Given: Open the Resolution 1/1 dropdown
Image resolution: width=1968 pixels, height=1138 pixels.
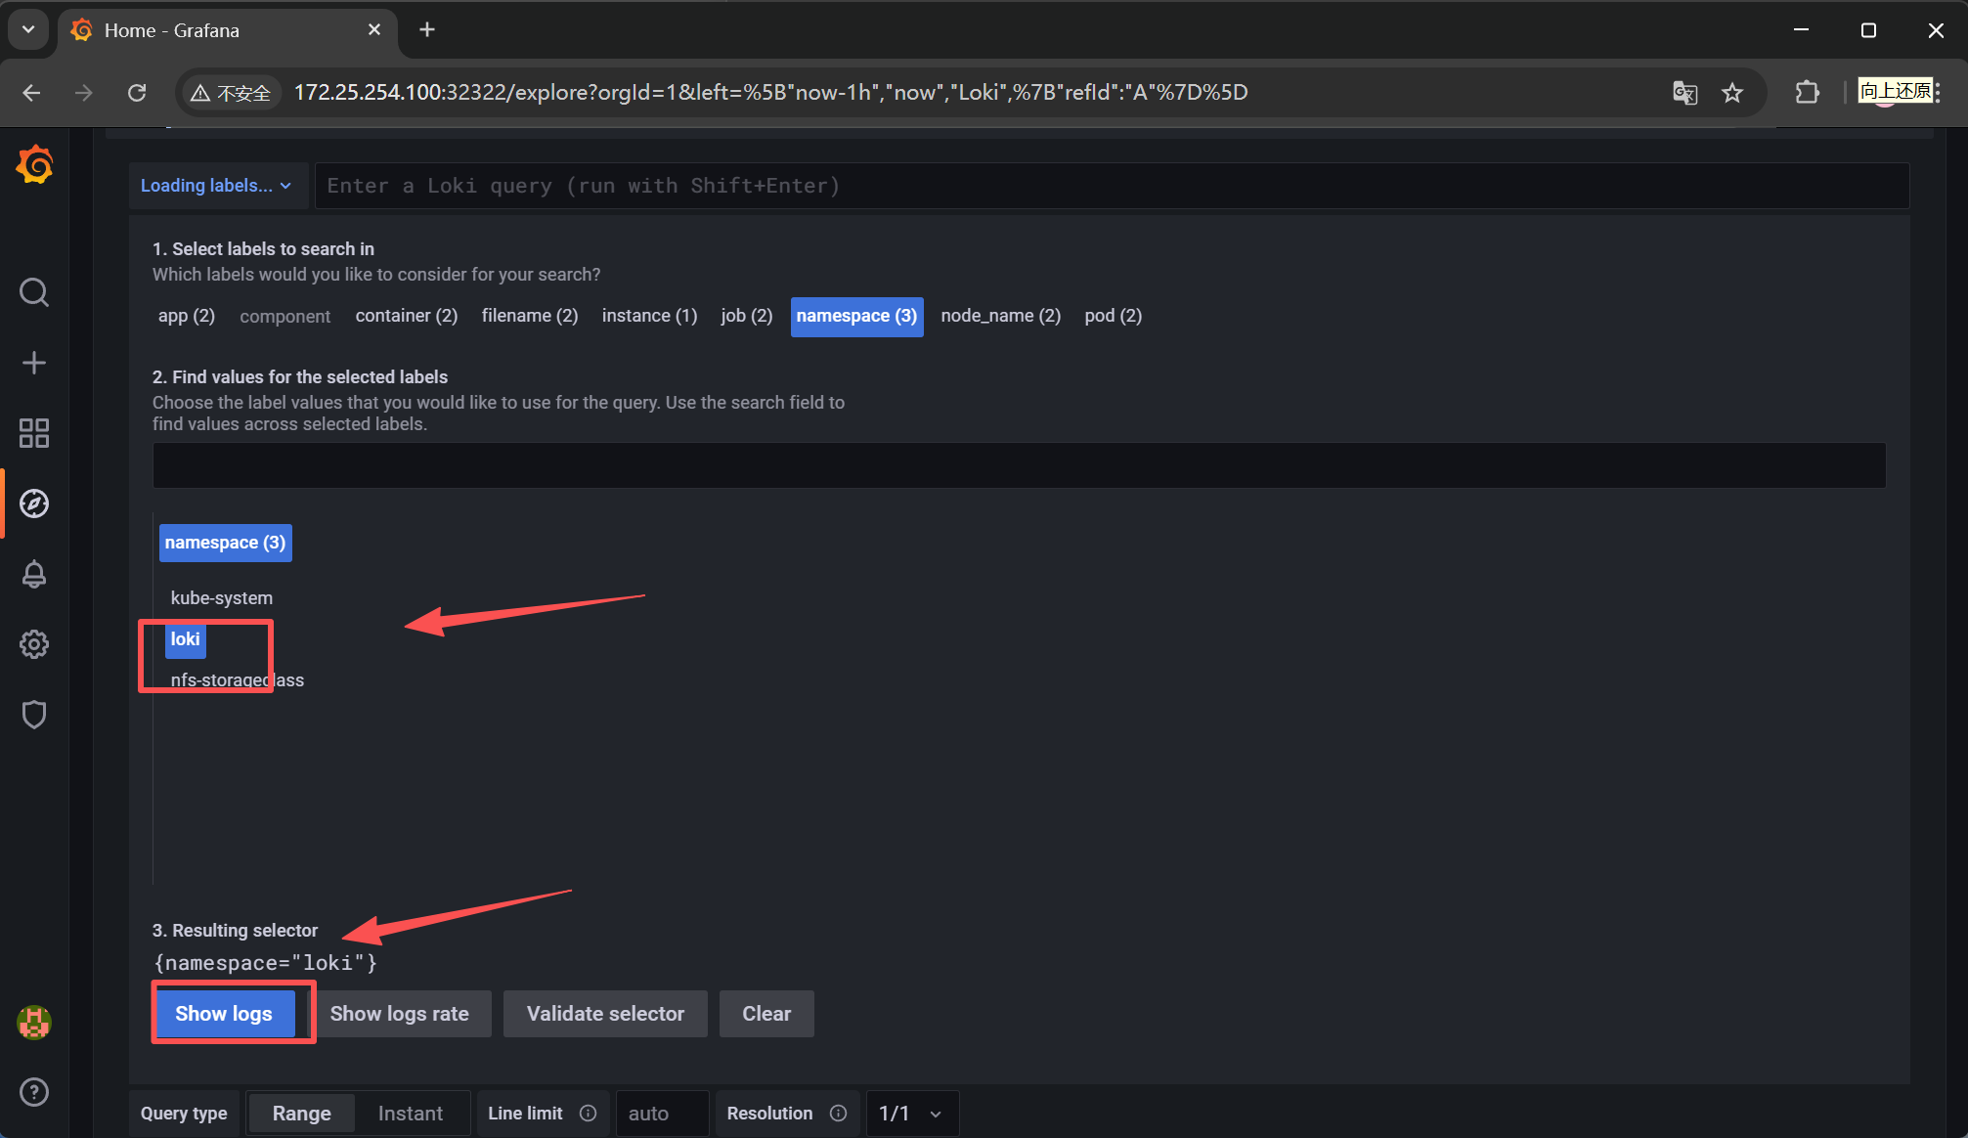Looking at the screenshot, I should tap(911, 1114).
